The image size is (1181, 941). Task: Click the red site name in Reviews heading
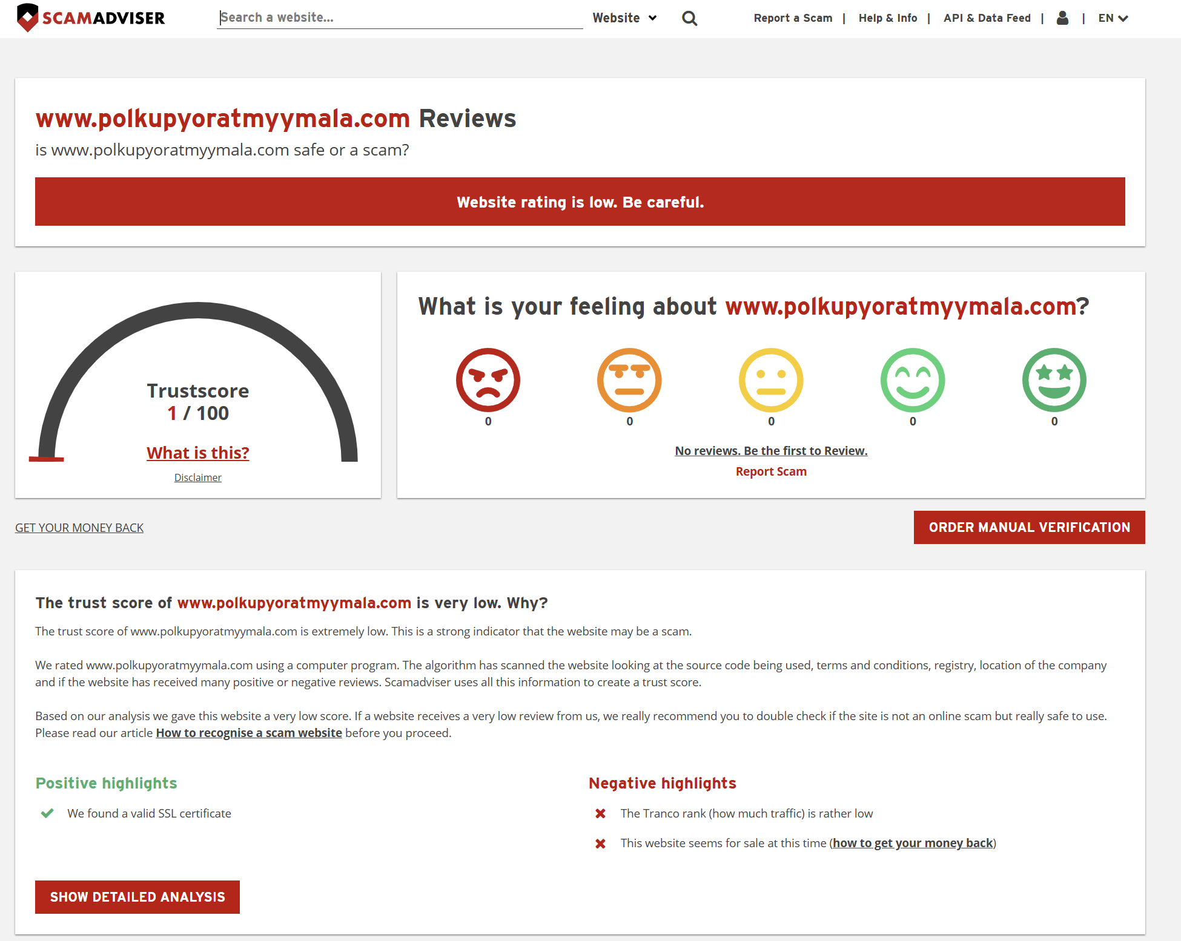[223, 119]
